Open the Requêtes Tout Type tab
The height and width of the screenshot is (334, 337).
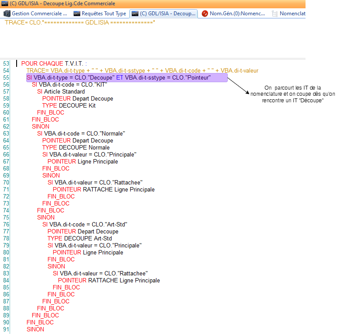104,14
